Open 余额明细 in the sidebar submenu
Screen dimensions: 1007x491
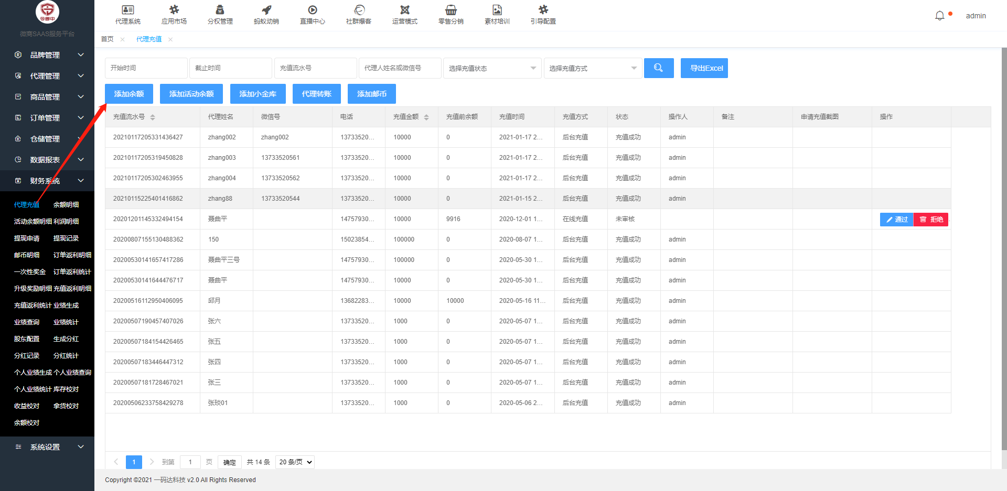(x=66, y=205)
